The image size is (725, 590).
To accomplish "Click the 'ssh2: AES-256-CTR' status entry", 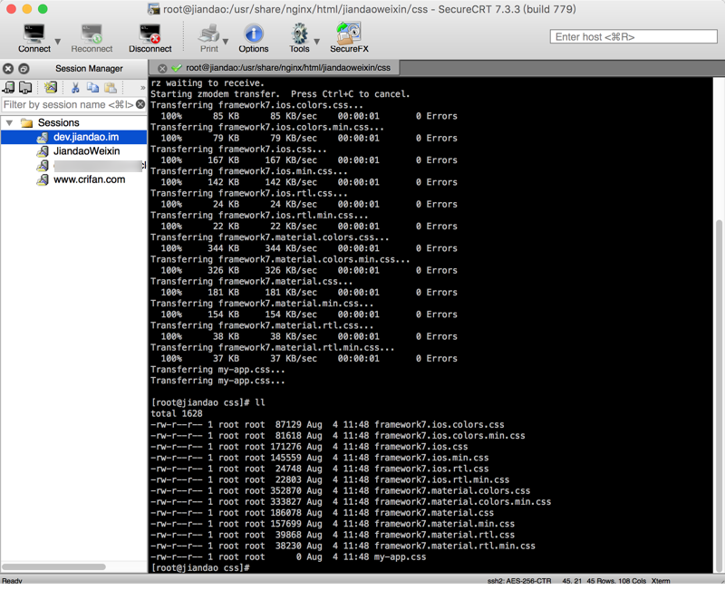I will (519, 581).
